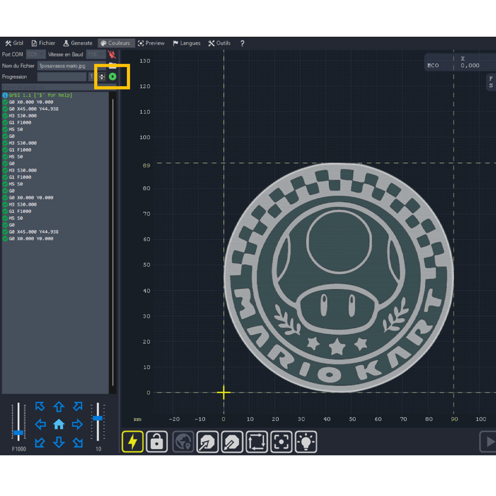Viewport: 496px width, 496px height.
Task: Start the job with green play button
Action: pos(113,76)
